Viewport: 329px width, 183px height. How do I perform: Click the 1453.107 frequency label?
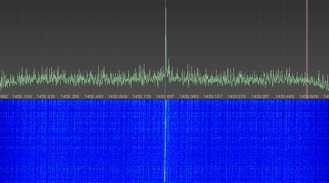point(213,96)
